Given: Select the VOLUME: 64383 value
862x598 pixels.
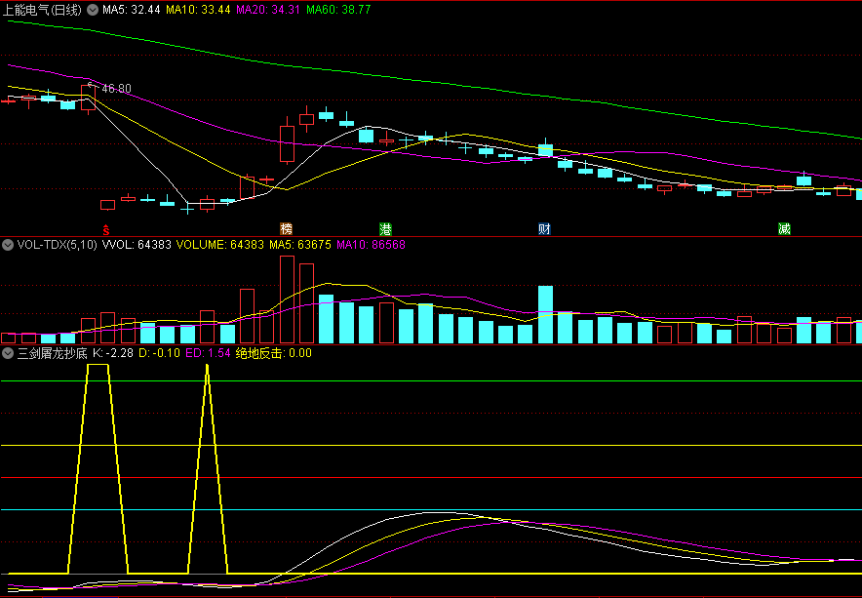Looking at the screenshot, I should click(220, 245).
